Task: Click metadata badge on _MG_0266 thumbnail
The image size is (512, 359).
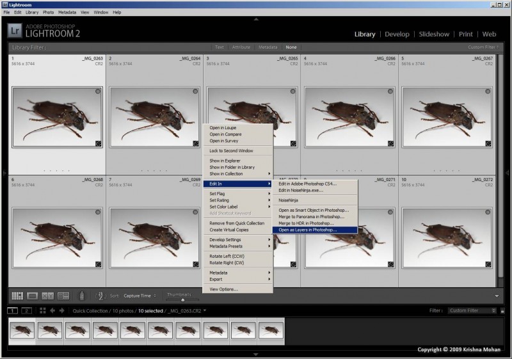Action: point(390,143)
